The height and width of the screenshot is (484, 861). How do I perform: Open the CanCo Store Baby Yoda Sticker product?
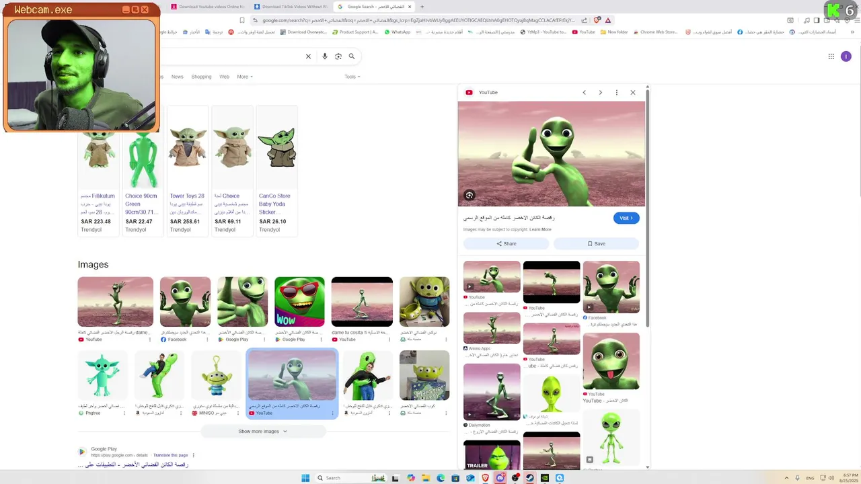[276, 170]
